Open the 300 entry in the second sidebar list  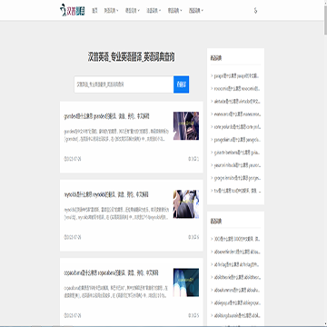(237, 239)
